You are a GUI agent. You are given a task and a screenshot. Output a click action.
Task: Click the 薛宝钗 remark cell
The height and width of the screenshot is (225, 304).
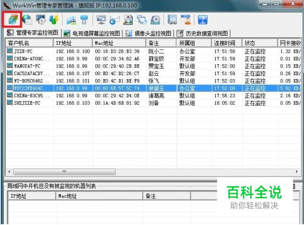click(156, 59)
